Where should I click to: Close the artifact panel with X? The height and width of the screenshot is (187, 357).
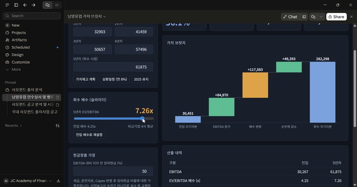[x=351, y=17]
